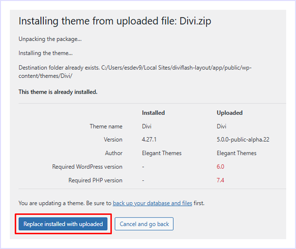This screenshot has width=296, height=249.
Task: Click the Version row label
Action: tap(113, 140)
